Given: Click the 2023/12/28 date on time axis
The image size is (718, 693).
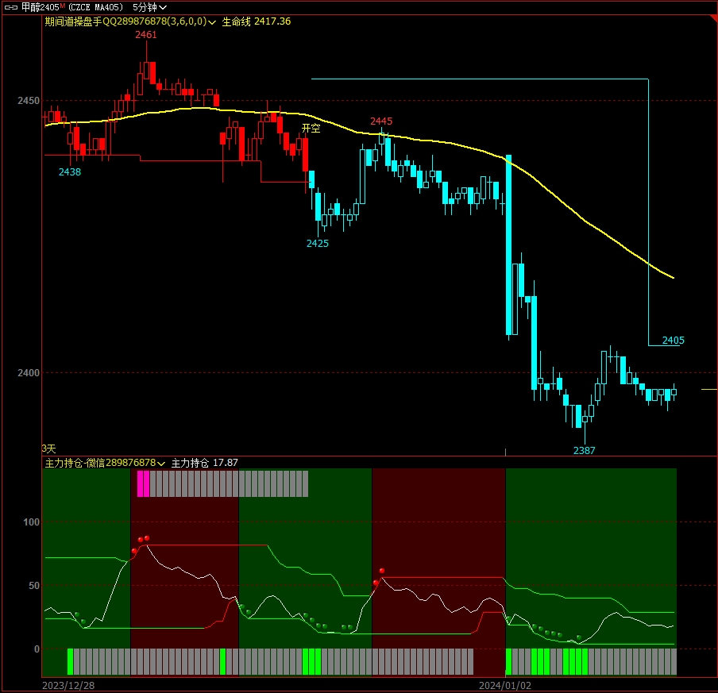Looking at the screenshot, I should click(x=68, y=684).
